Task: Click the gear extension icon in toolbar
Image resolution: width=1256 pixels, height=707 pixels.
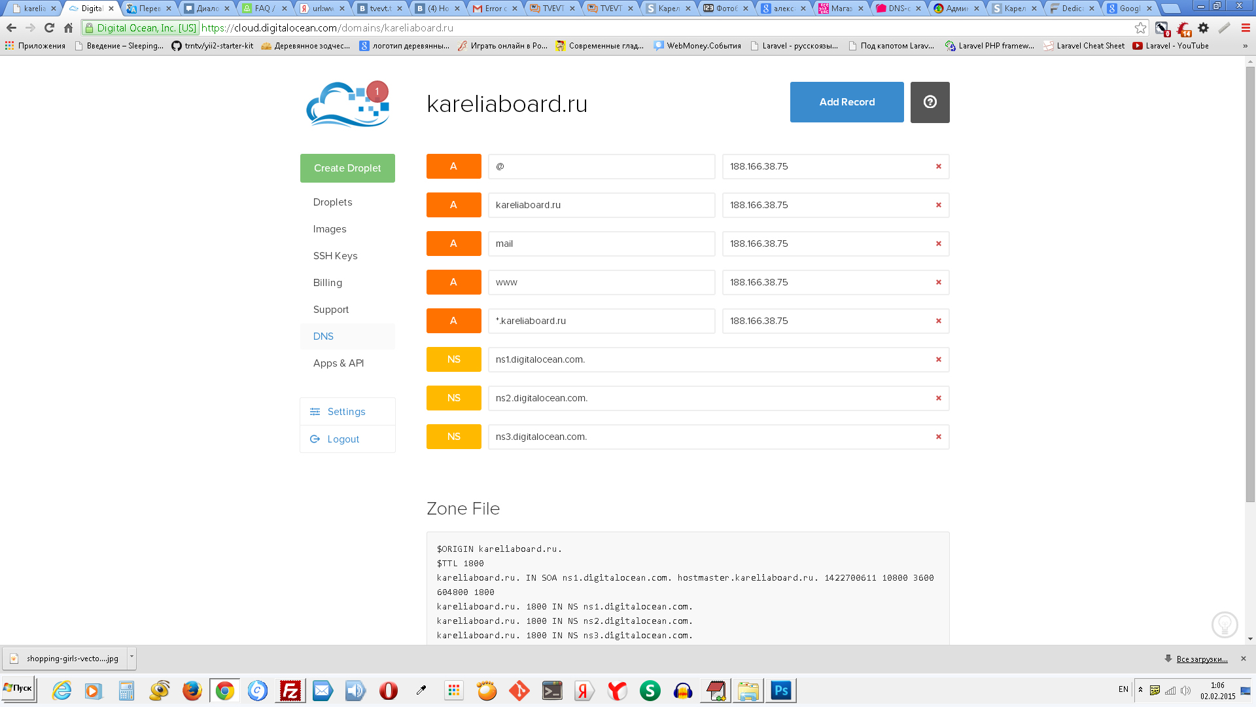Action: (1203, 28)
